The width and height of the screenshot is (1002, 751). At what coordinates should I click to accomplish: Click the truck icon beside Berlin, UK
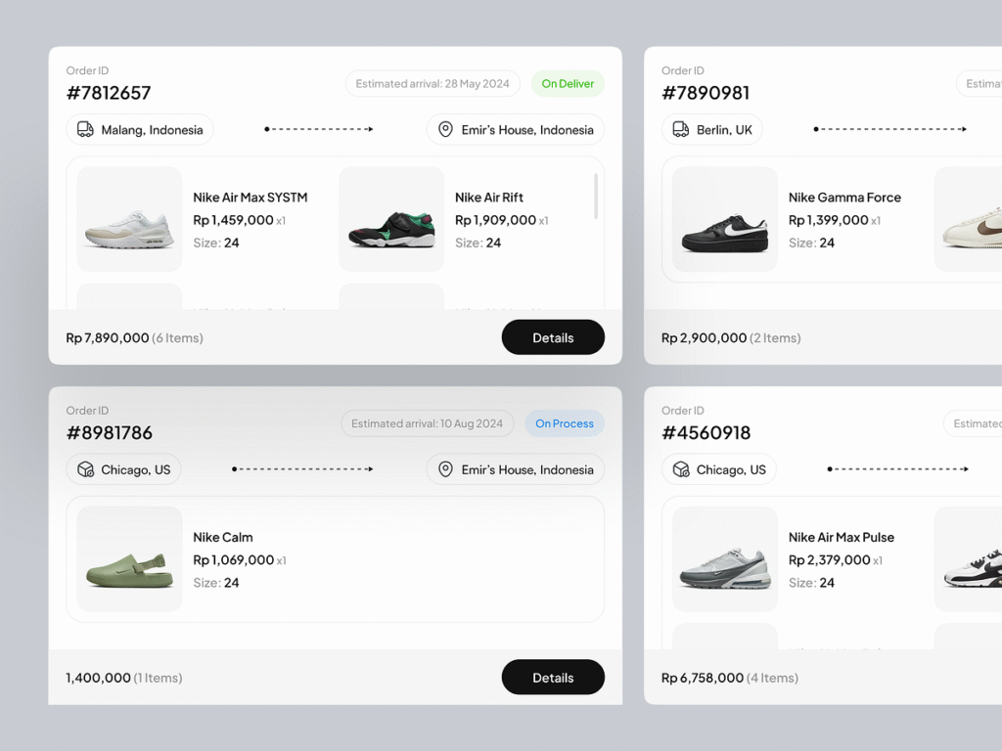681,129
